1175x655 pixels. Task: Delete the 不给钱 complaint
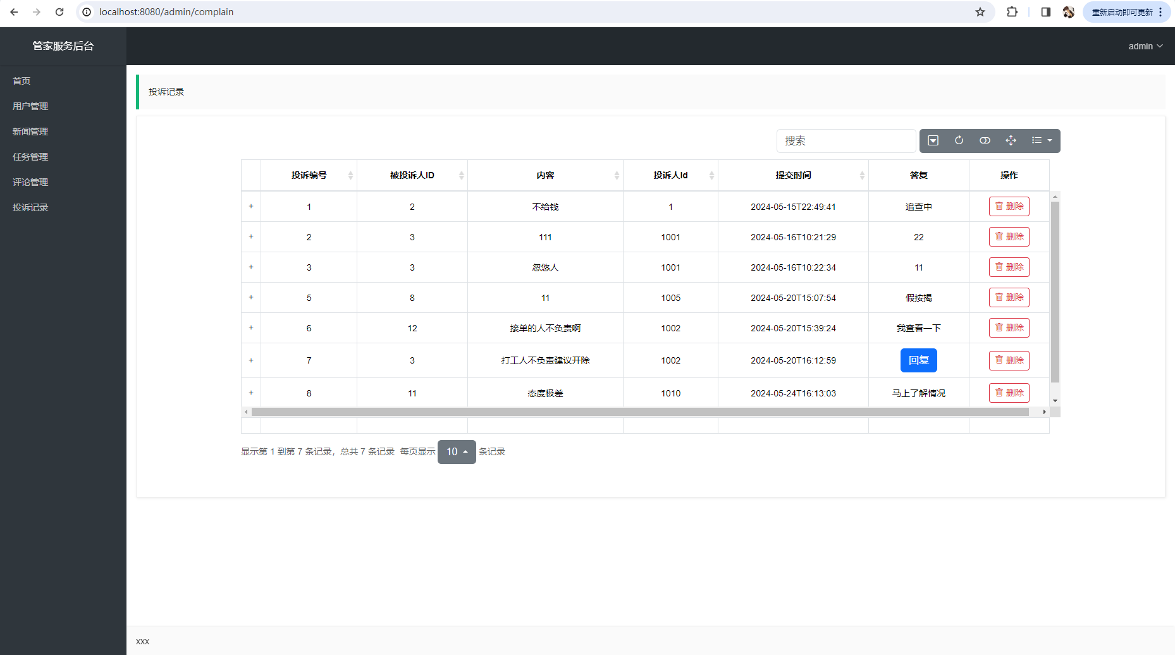(x=1009, y=206)
